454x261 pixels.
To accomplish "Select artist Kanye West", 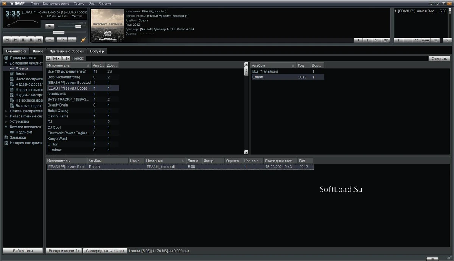I will [x=82, y=139].
